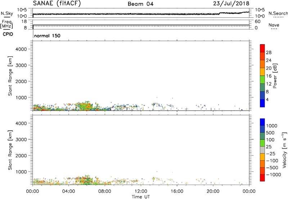Image resolution: width=288 pixels, height=199 pixels.
Task: Pick the teal Velocity segment between 100 and 500
Action: click(x=262, y=136)
